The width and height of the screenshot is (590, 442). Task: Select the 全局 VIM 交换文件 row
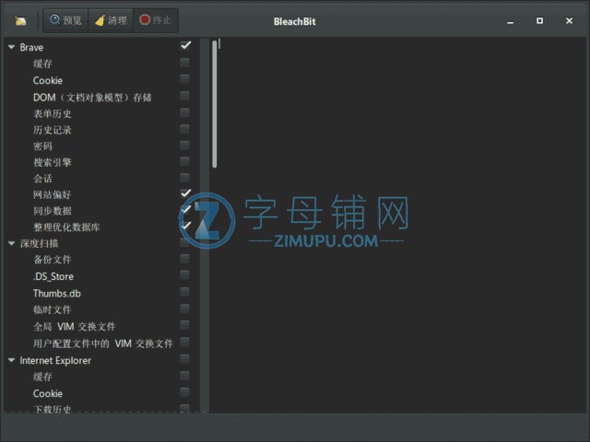[x=75, y=327]
